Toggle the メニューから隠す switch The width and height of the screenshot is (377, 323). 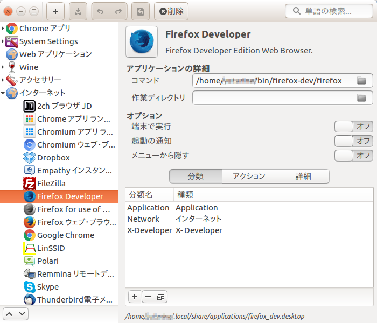pos(354,156)
